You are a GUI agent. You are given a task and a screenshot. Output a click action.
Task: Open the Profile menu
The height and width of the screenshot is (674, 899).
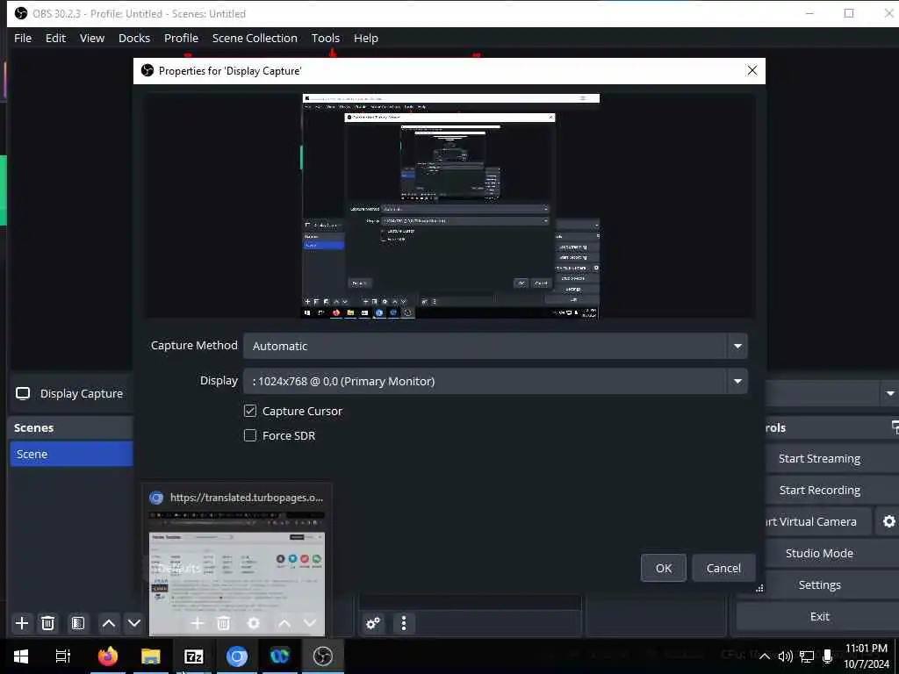[x=181, y=39]
